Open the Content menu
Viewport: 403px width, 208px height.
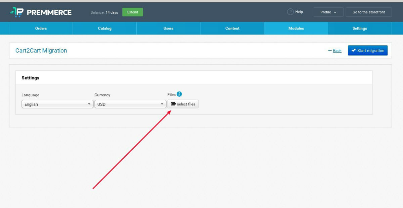(x=232, y=29)
